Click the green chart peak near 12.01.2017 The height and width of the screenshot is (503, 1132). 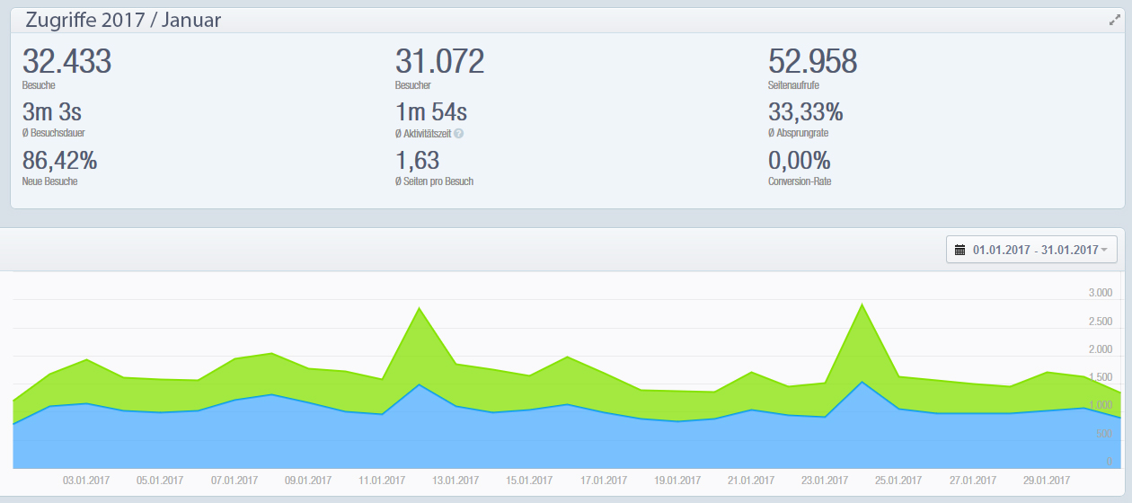pyautogui.click(x=420, y=310)
